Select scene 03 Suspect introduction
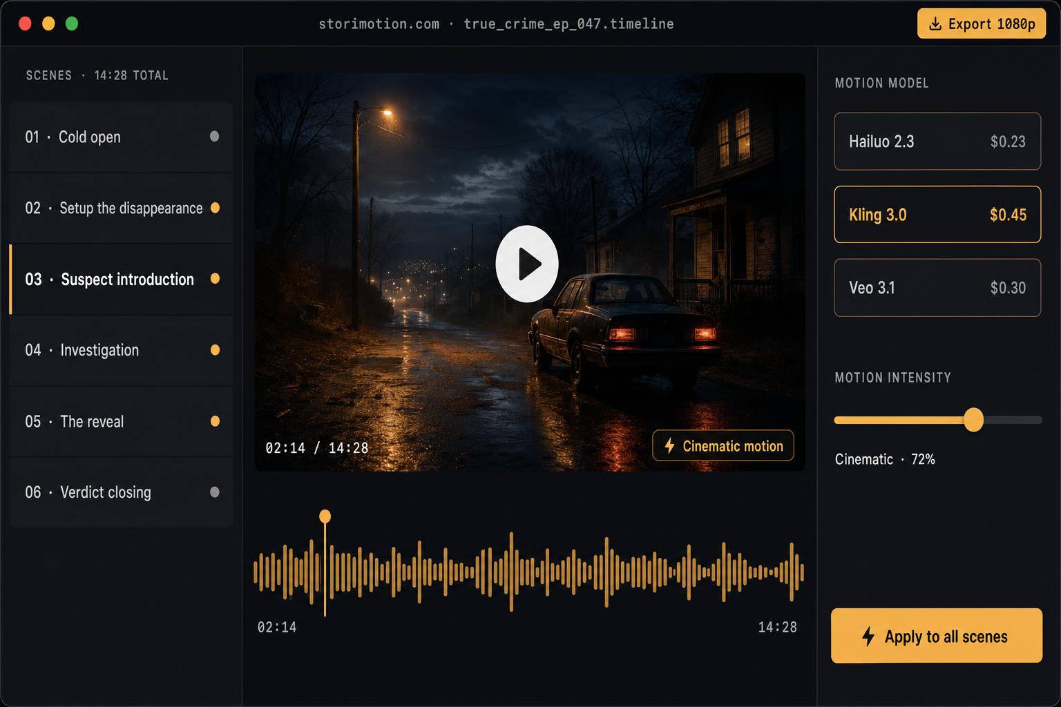This screenshot has height=707, width=1061. pyautogui.click(x=121, y=279)
